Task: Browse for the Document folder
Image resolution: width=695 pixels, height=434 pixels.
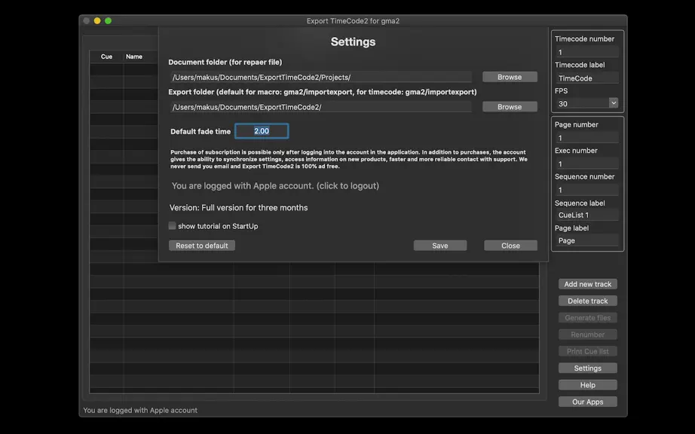Action: click(510, 77)
